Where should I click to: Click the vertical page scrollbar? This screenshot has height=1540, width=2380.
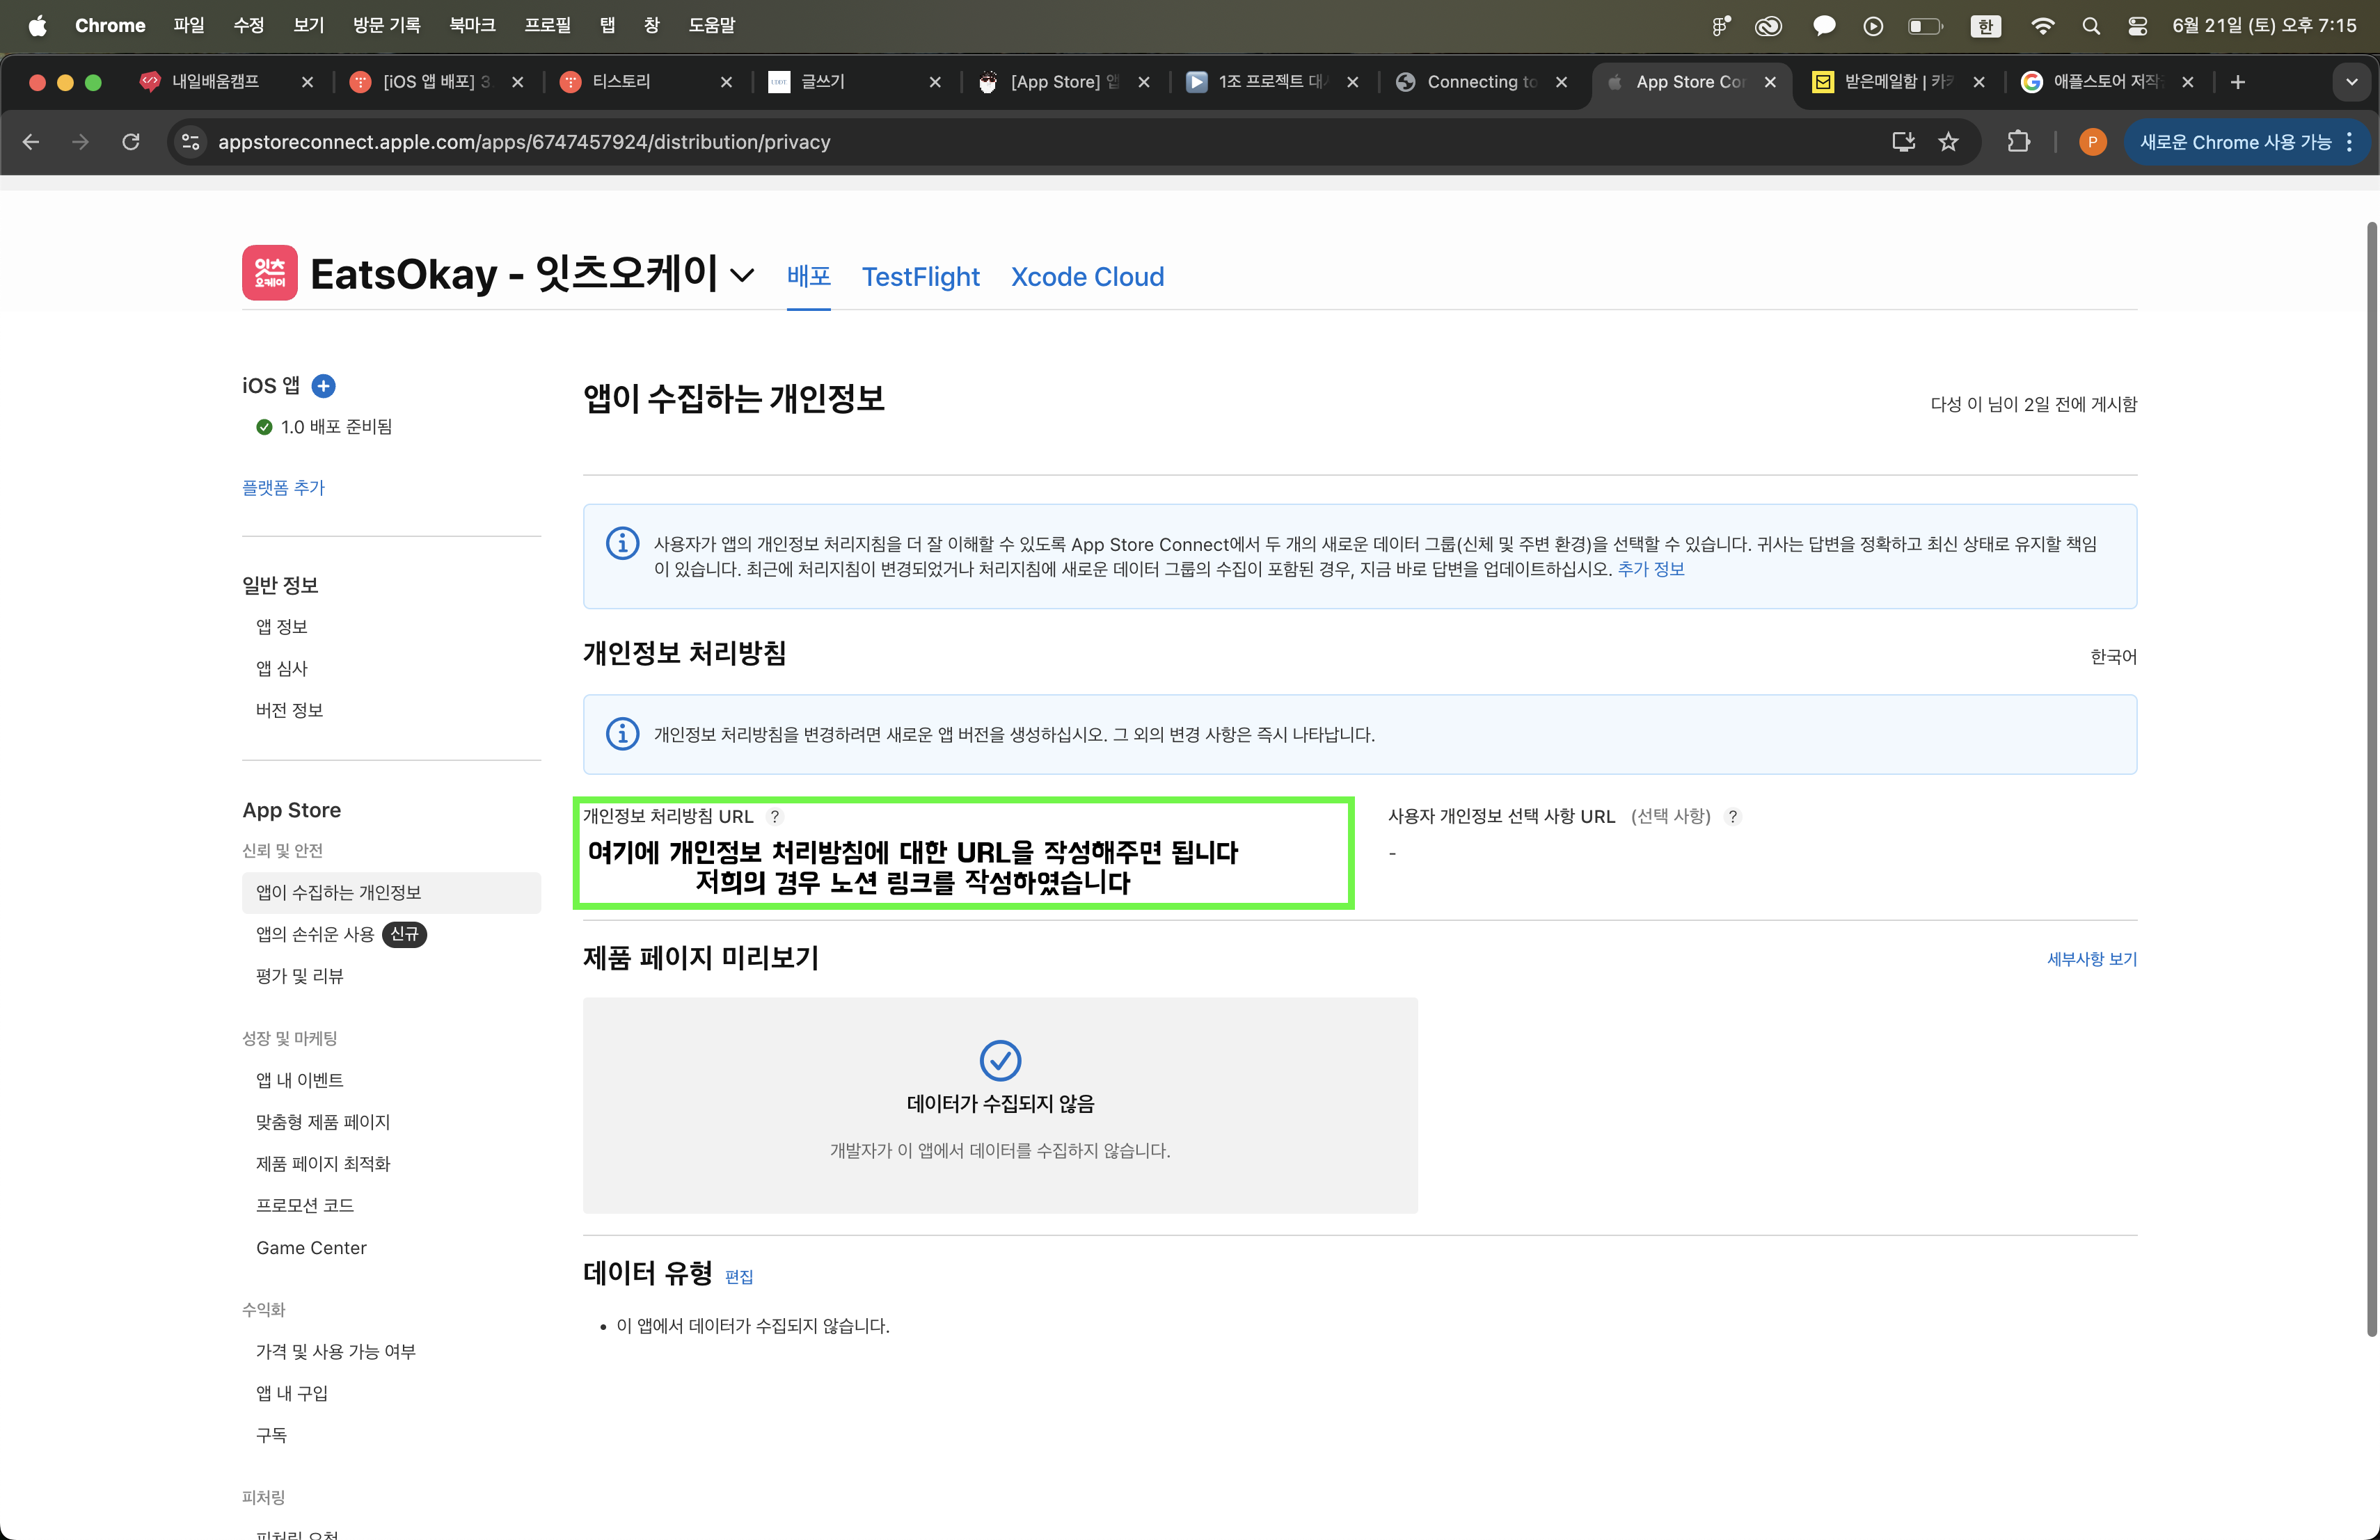[2370, 780]
